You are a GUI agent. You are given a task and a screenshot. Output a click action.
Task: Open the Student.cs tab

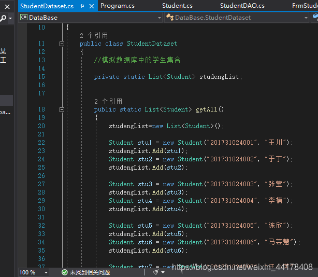click(177, 6)
